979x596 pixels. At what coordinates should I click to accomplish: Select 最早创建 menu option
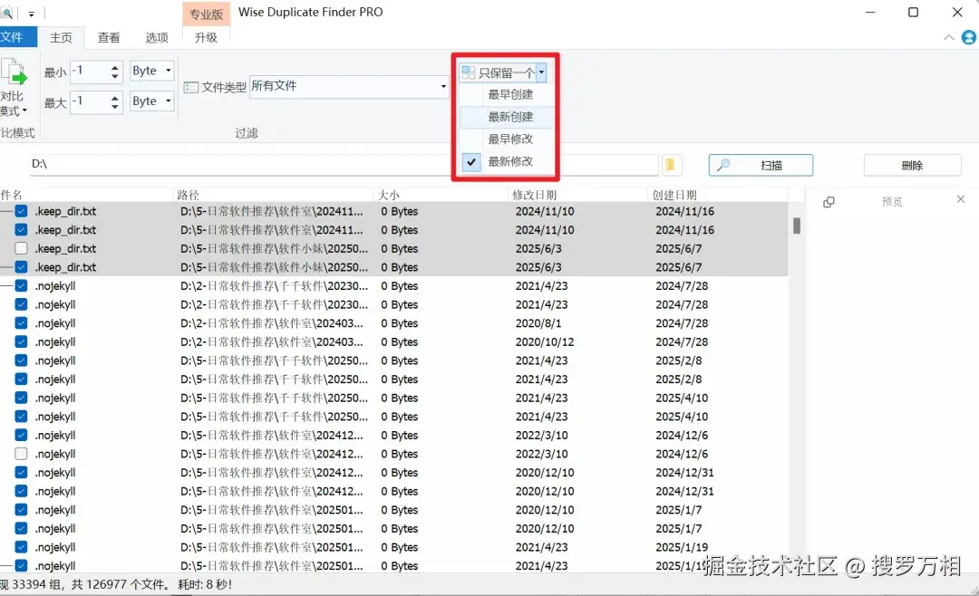pos(510,95)
